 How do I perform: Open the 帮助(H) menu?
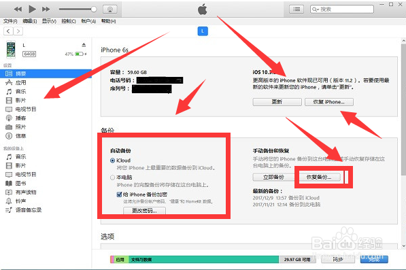(x=108, y=21)
